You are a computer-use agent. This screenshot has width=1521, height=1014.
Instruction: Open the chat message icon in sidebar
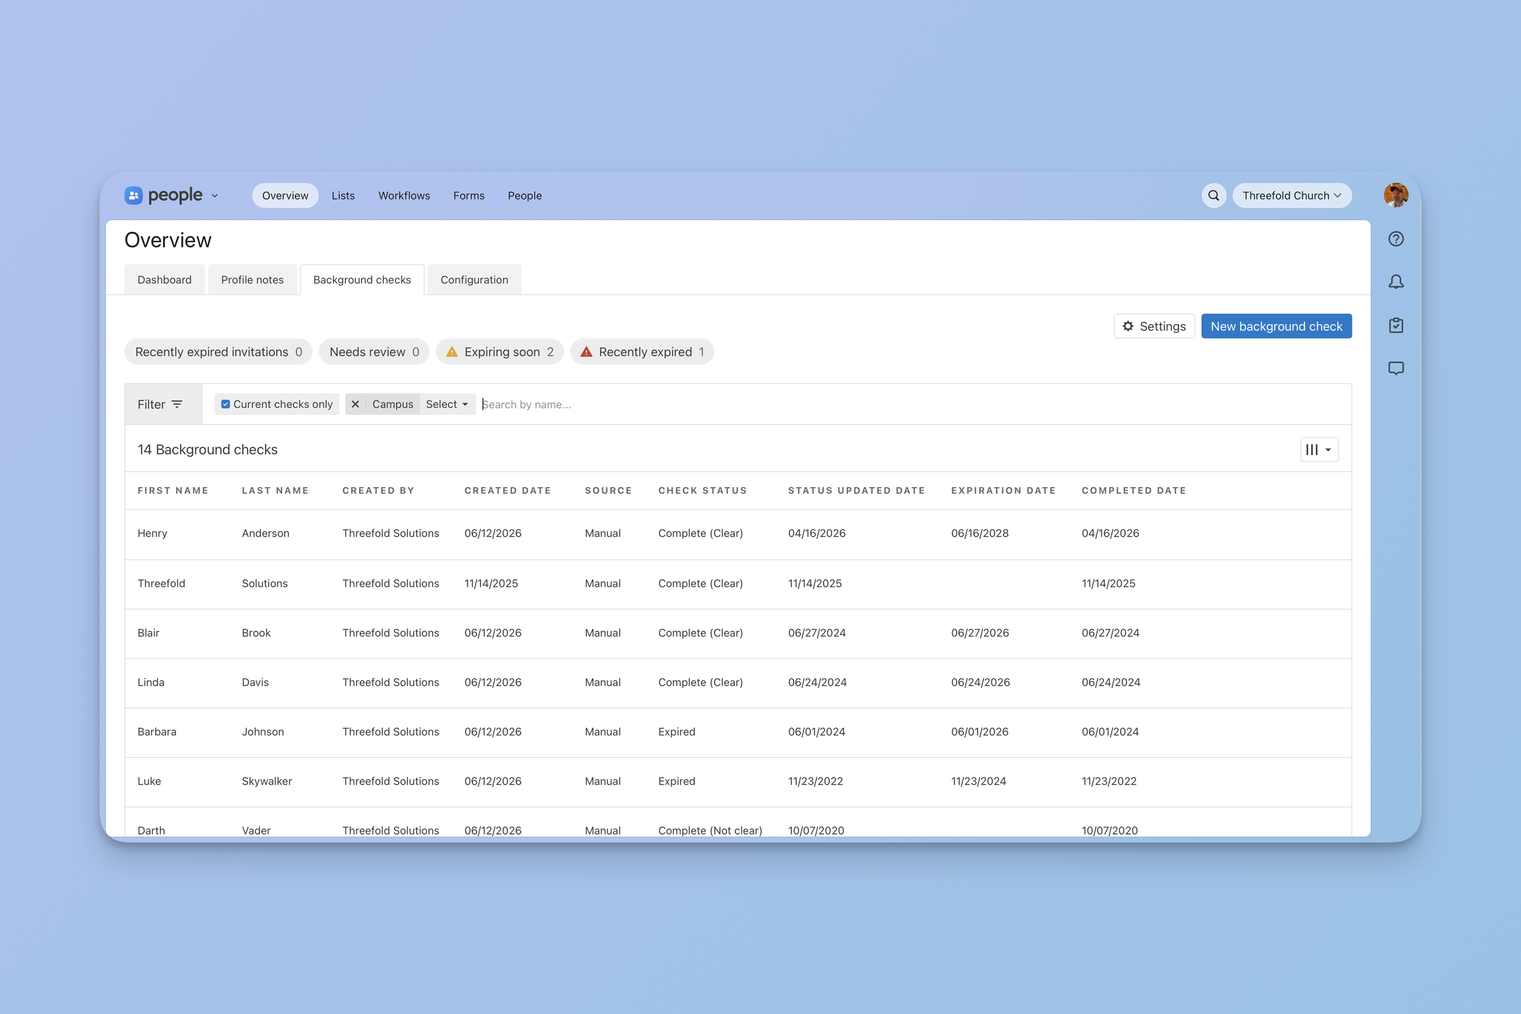1396,369
